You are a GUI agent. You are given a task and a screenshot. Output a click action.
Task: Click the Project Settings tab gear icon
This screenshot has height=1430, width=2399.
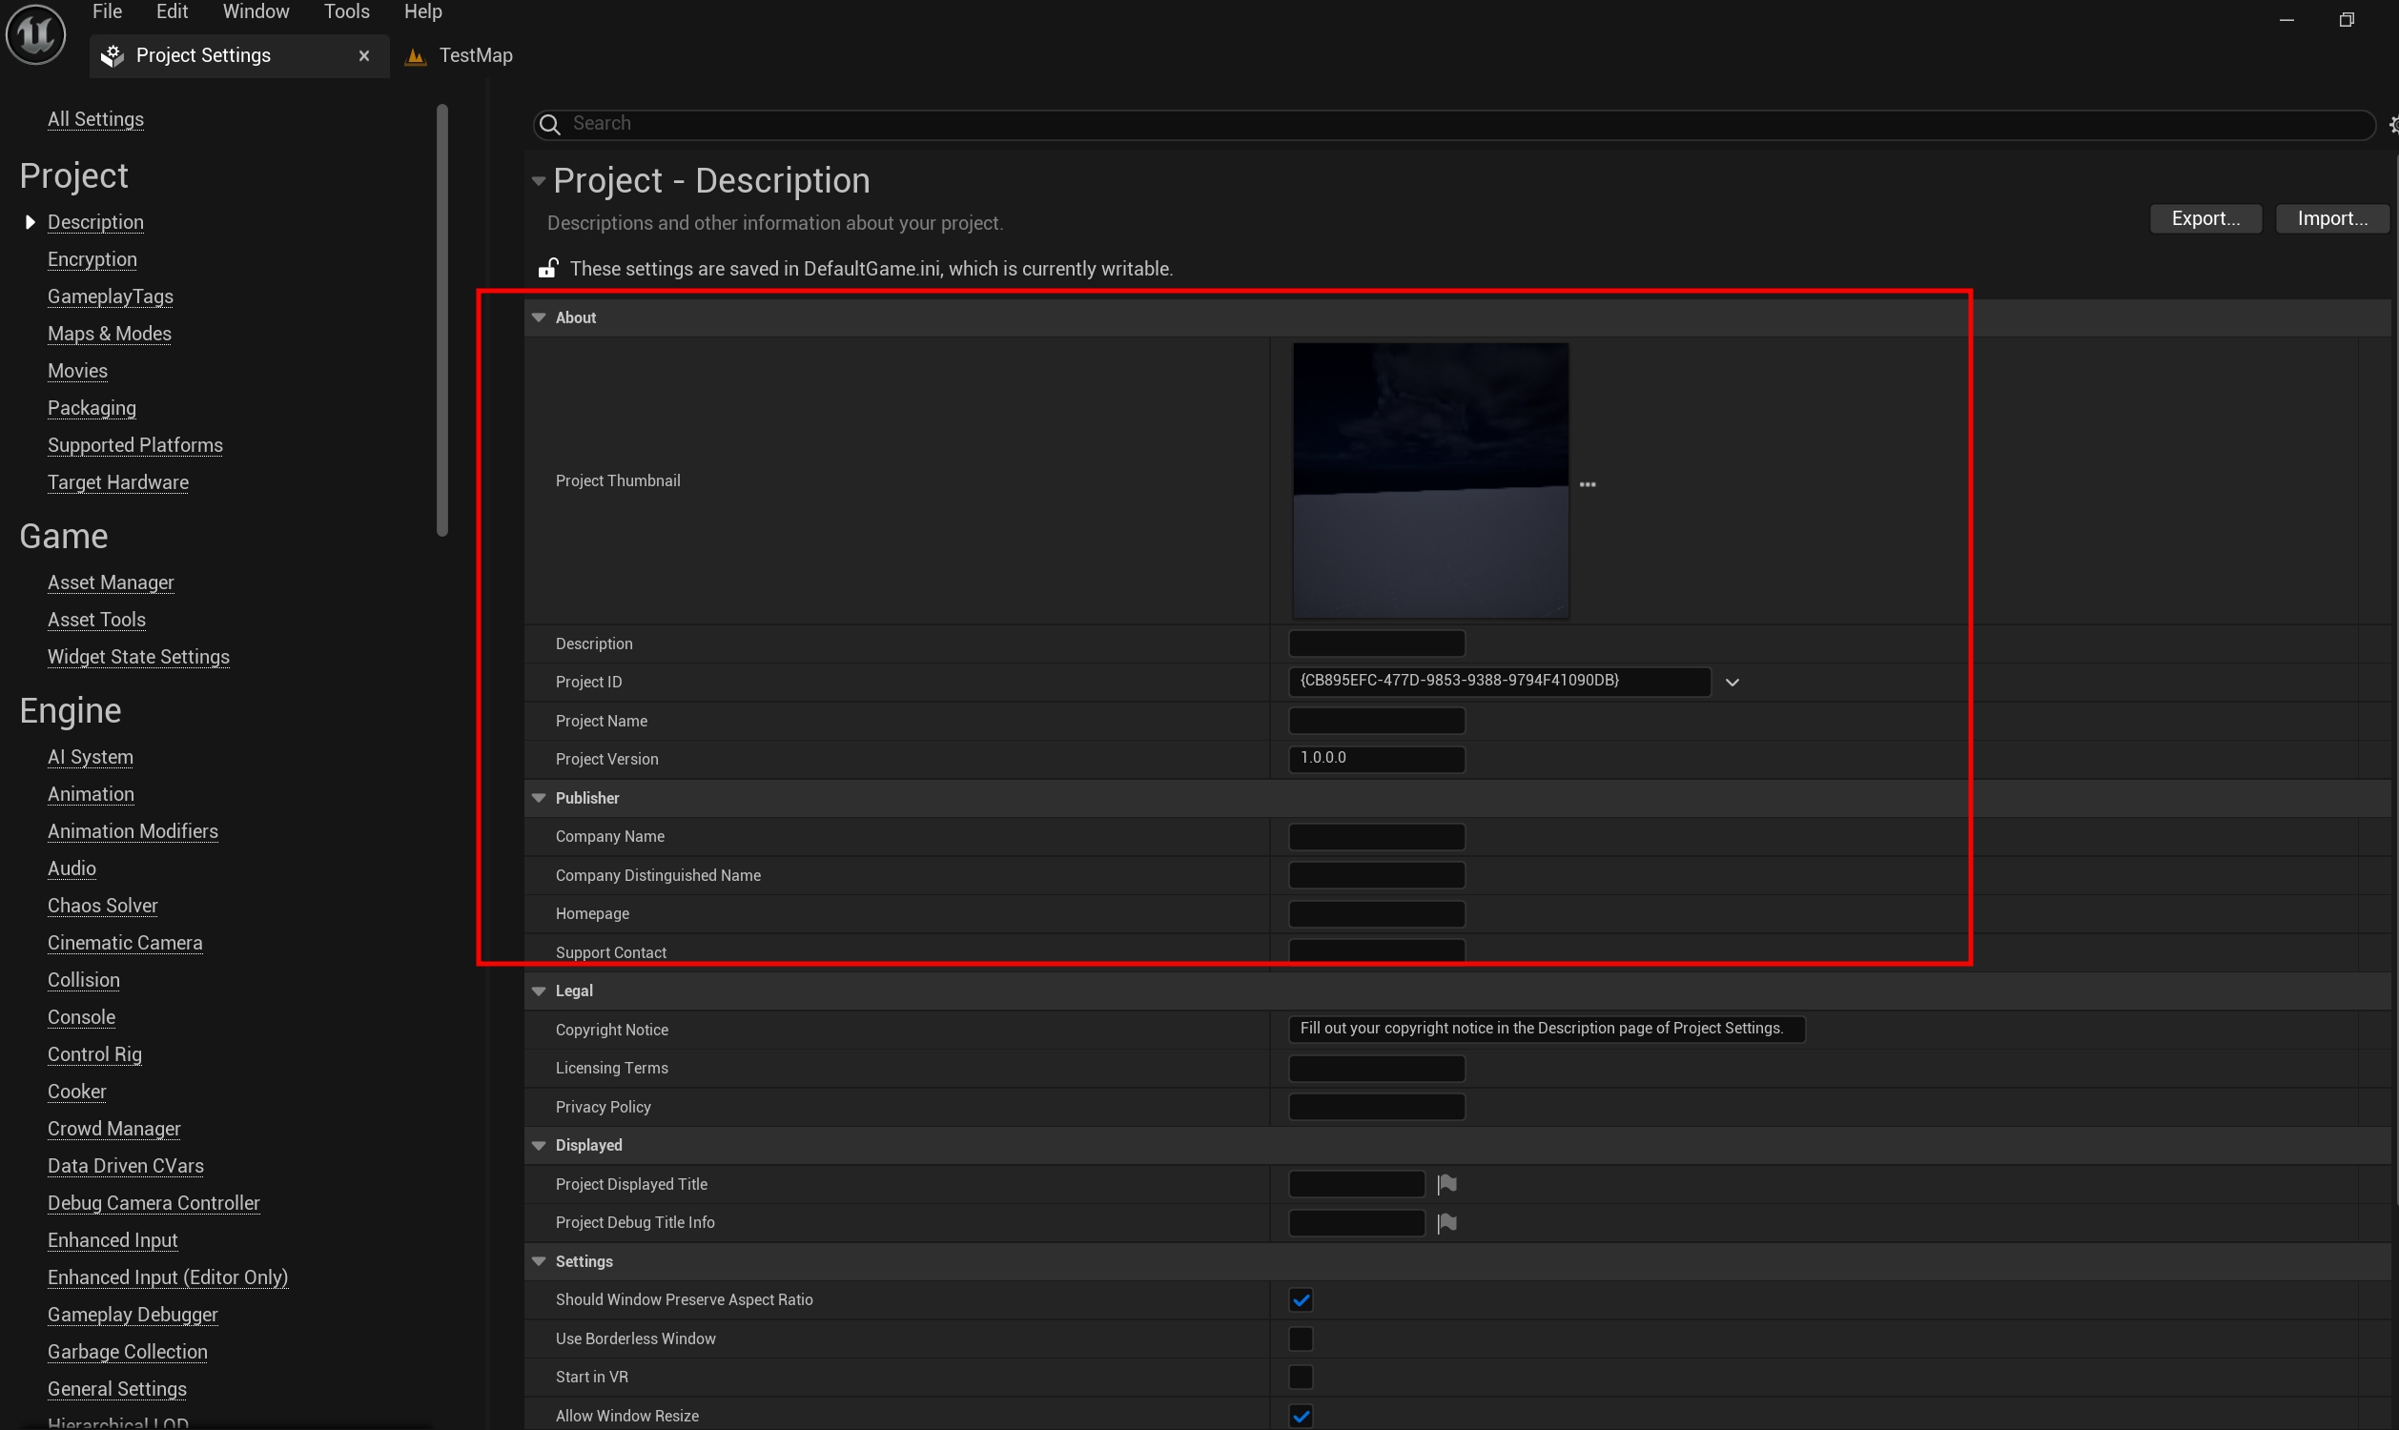coord(113,56)
